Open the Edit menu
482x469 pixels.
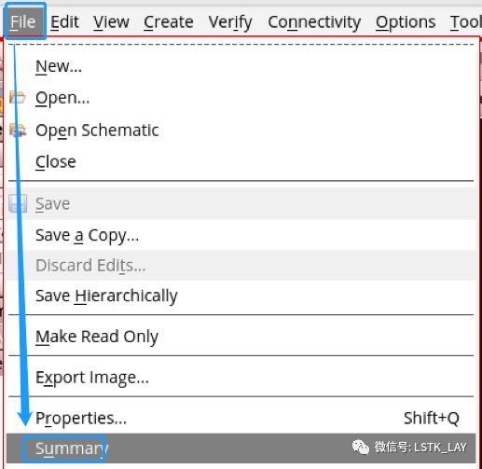[x=64, y=21]
